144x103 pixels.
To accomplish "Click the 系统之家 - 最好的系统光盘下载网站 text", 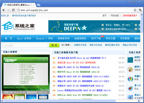I will click(x=18, y=15).
